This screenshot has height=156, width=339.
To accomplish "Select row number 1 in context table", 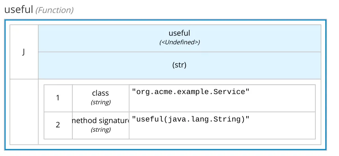I will (x=58, y=98).
